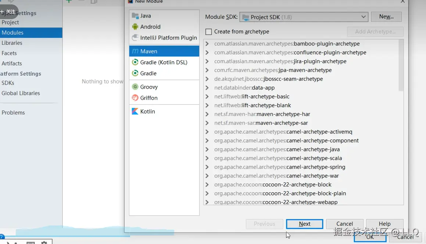Pick the plain Gradle module icon

pyautogui.click(x=135, y=73)
